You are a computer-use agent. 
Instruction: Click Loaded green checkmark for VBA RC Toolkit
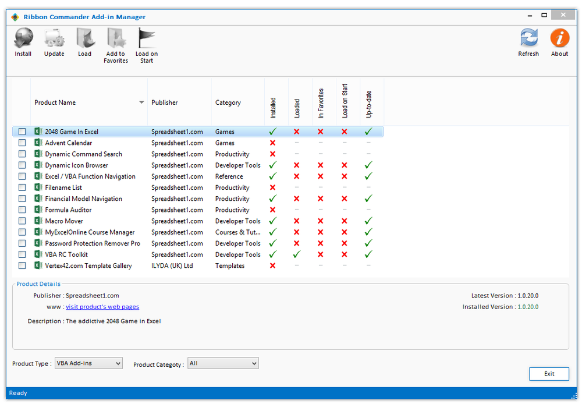pos(297,254)
